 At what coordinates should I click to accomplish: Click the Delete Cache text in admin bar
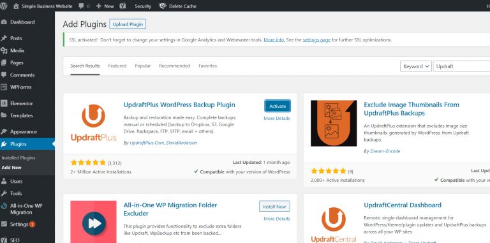[183, 6]
